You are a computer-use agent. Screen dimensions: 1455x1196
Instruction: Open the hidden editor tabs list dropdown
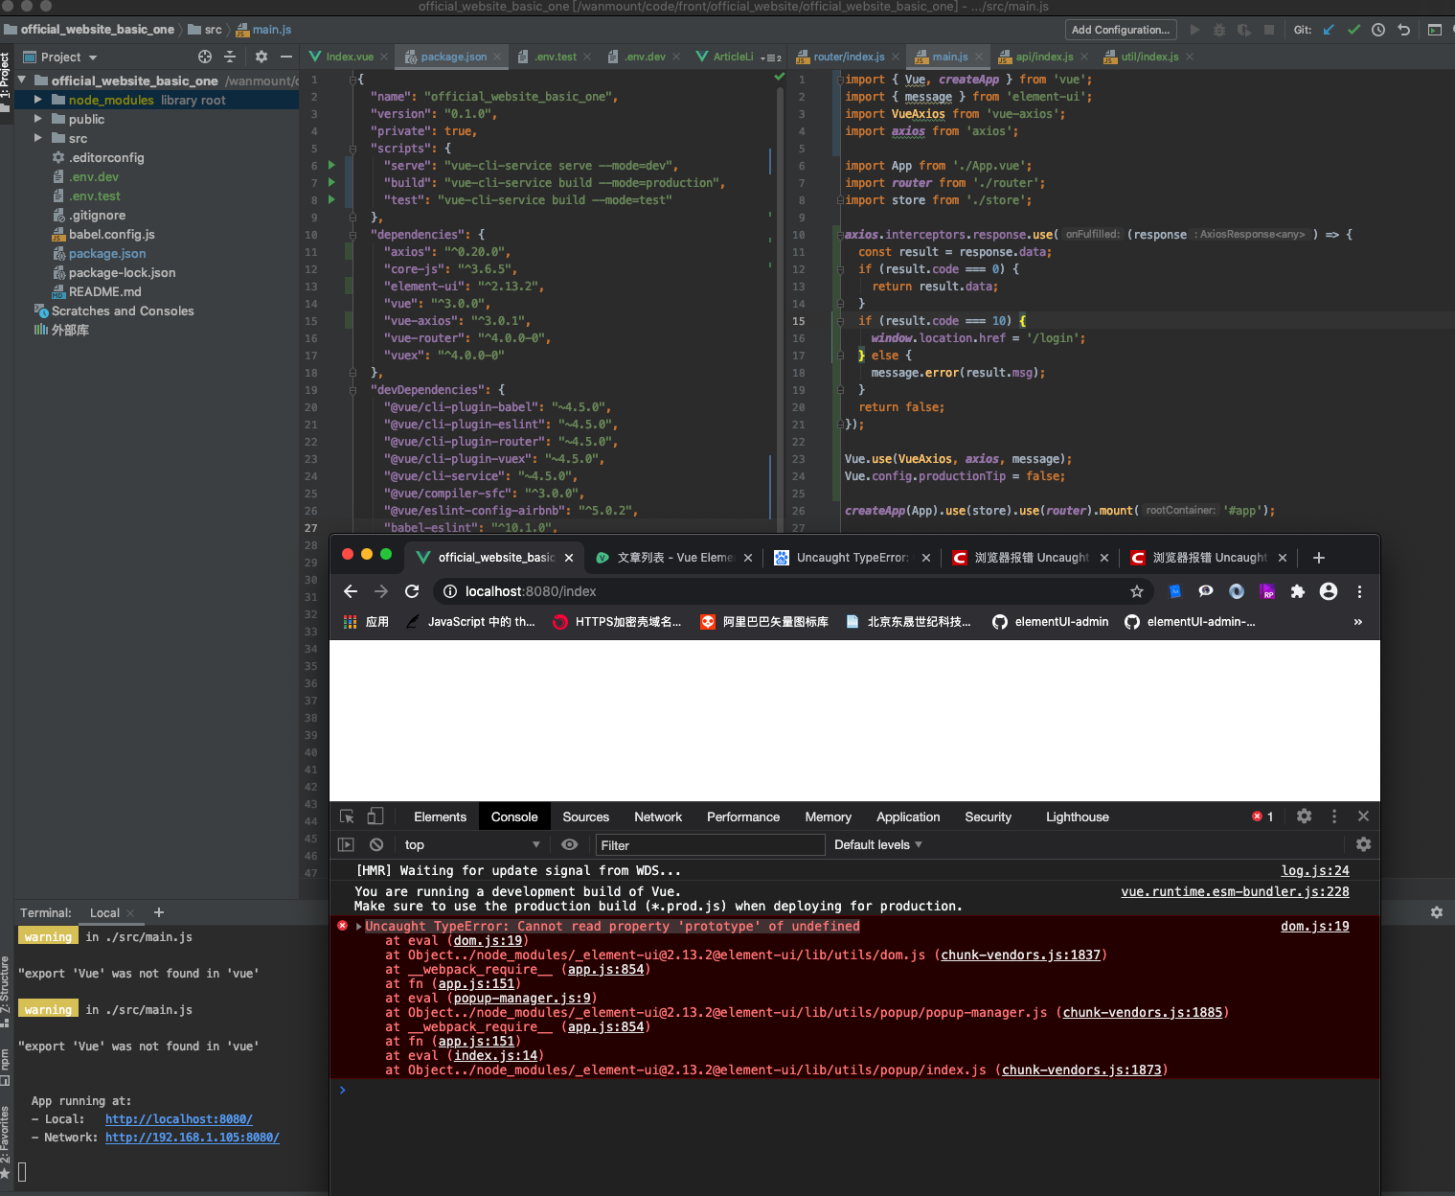pyautogui.click(x=771, y=57)
